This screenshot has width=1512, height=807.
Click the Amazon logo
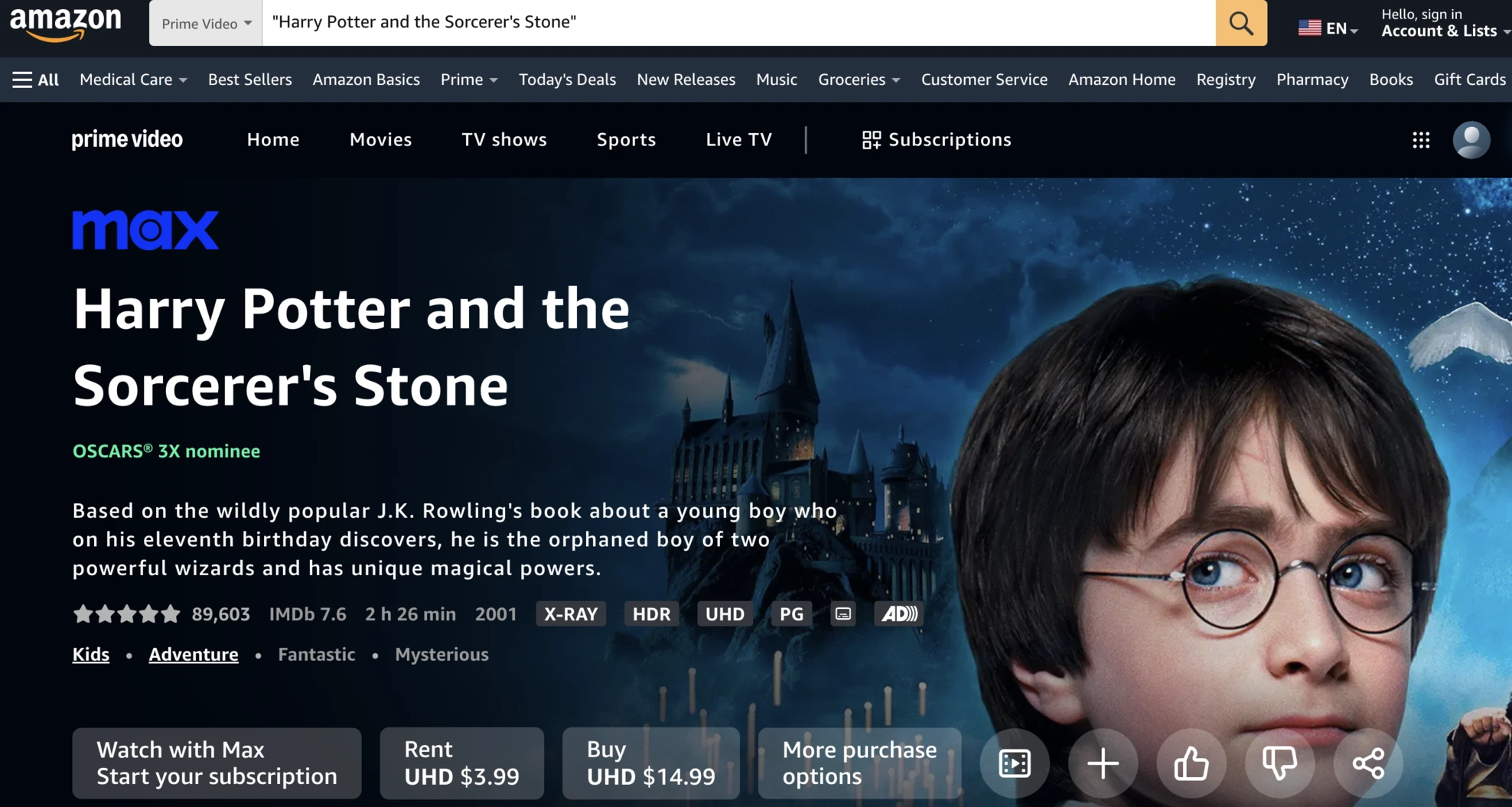[x=66, y=24]
